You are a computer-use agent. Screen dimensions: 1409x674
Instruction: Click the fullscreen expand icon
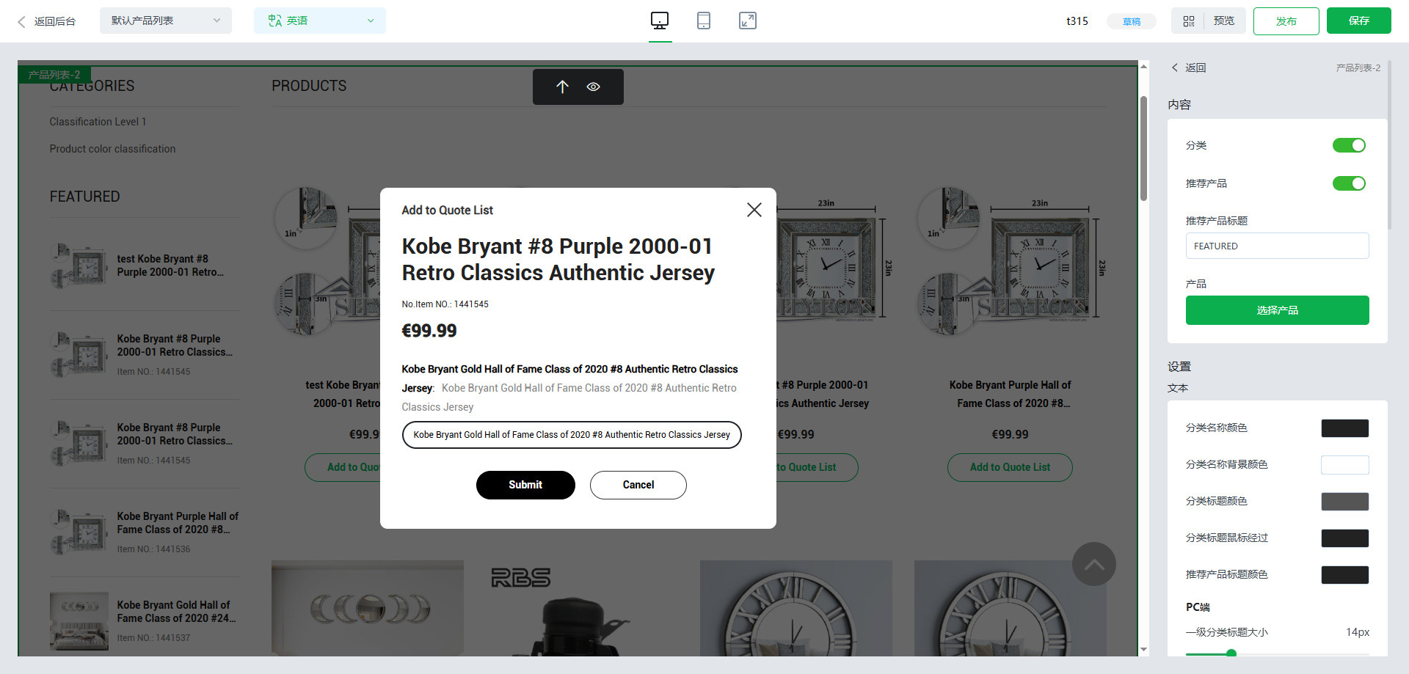coord(748,21)
